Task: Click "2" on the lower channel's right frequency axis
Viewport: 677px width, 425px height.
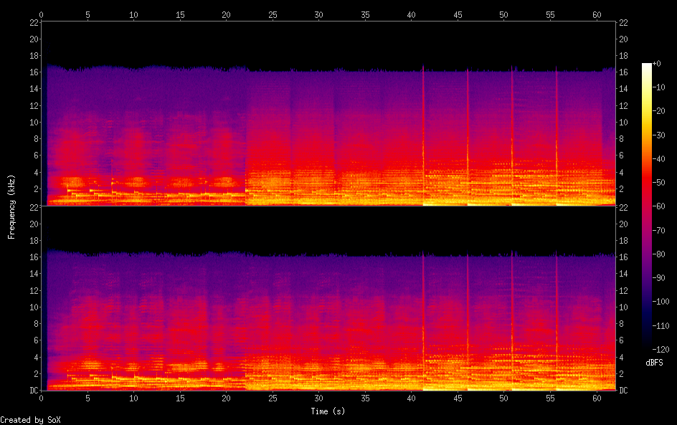Action: pos(621,373)
